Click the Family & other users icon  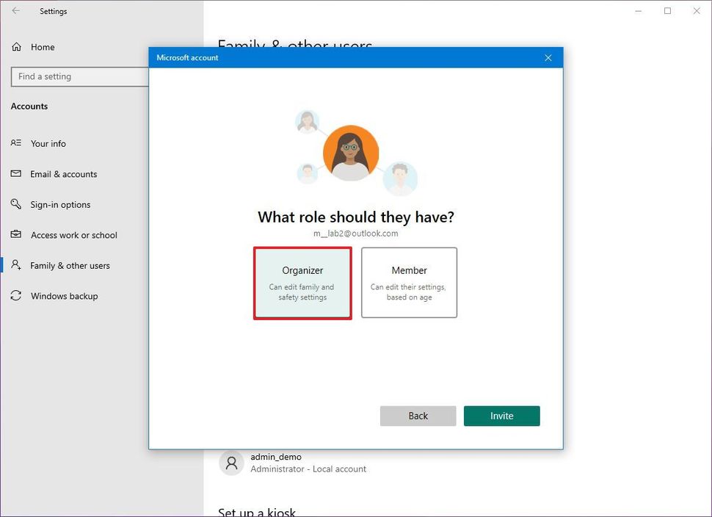[x=16, y=266]
